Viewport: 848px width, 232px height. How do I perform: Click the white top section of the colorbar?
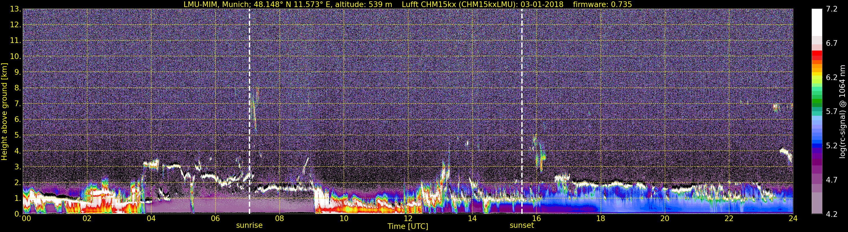pos(817,22)
